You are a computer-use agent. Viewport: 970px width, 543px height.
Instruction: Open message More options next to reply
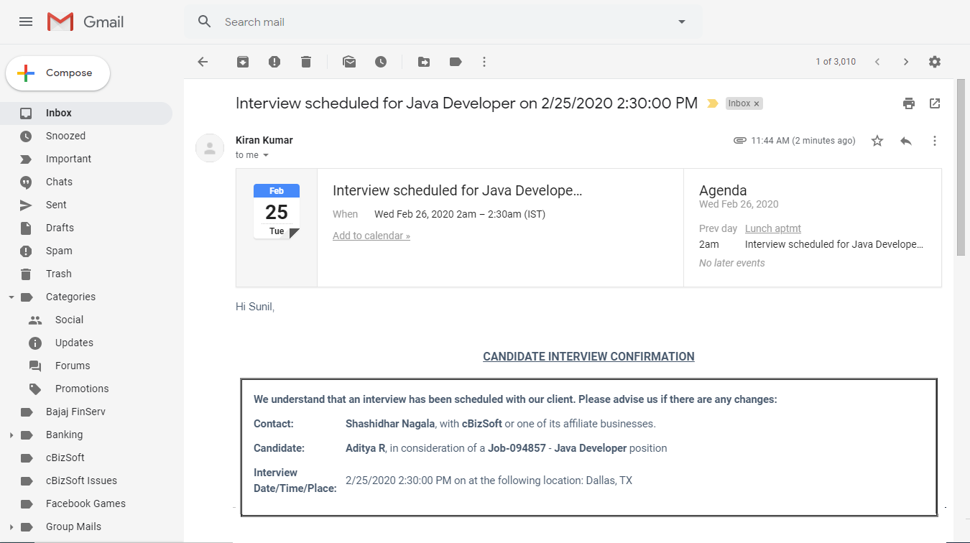pyautogui.click(x=935, y=141)
